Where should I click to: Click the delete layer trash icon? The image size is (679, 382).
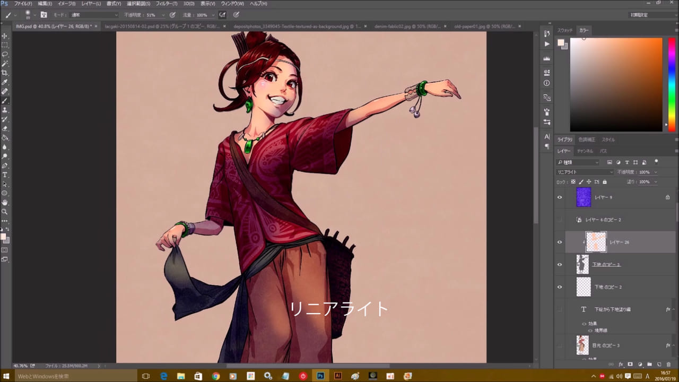point(668,364)
